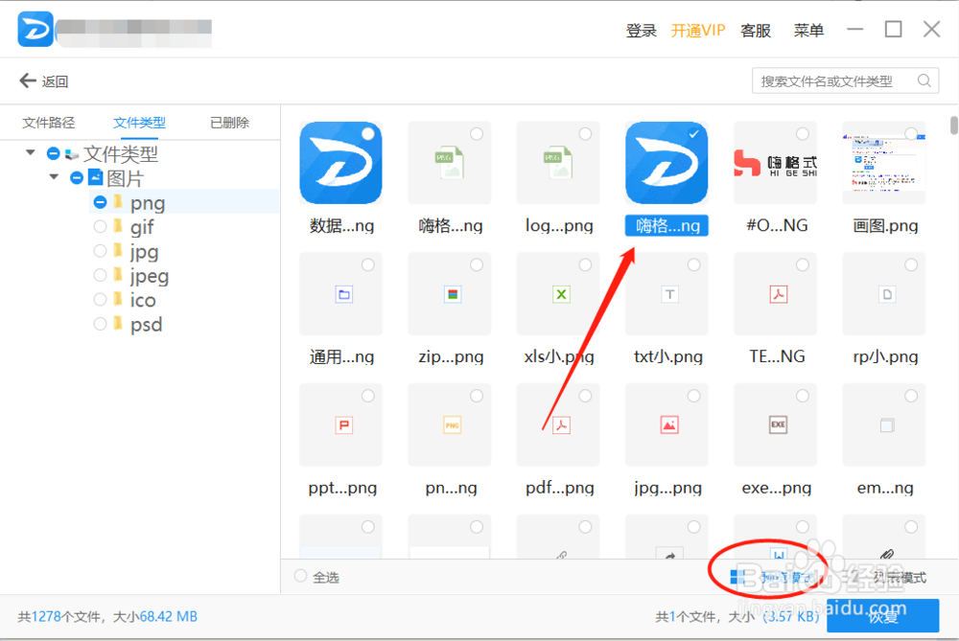Click the 登录 login link
Viewport: 959px width, 641px height.
point(641,30)
